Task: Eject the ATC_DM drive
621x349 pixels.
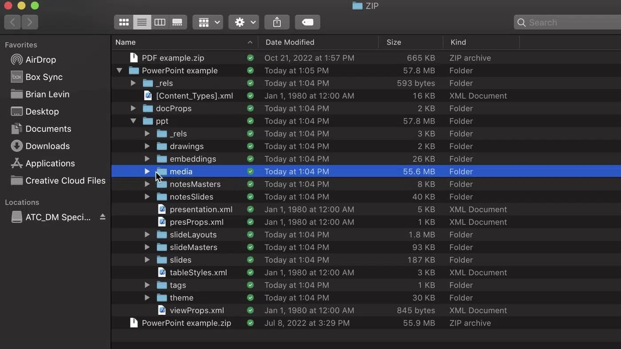Action: coord(102,217)
